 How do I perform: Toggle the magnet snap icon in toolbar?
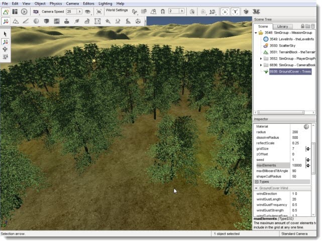point(163,11)
